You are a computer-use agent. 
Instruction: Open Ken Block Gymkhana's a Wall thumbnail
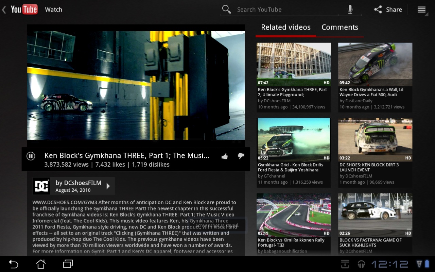coord(375,64)
